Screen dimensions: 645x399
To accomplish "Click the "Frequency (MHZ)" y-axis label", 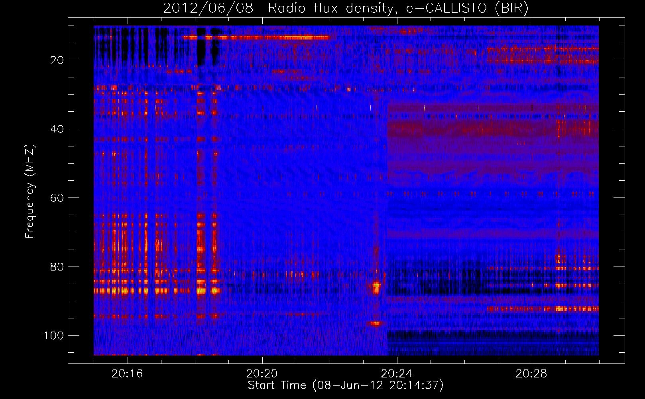I will pos(30,192).
